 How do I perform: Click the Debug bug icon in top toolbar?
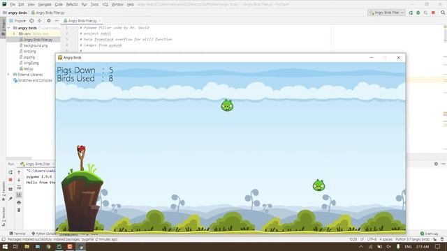point(418,13)
